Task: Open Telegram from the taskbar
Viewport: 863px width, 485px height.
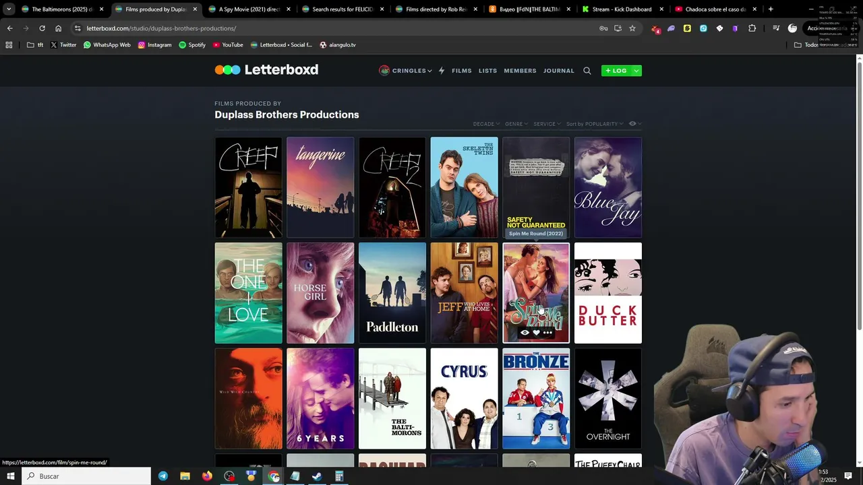Action: pyautogui.click(x=163, y=476)
